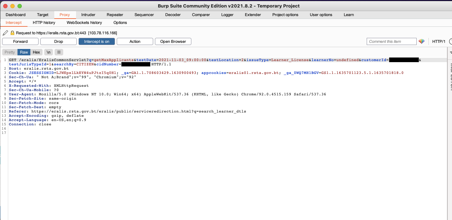Click the Cookie header line with JSESSIONID
The width and height of the screenshot is (452, 220).
pos(206,73)
